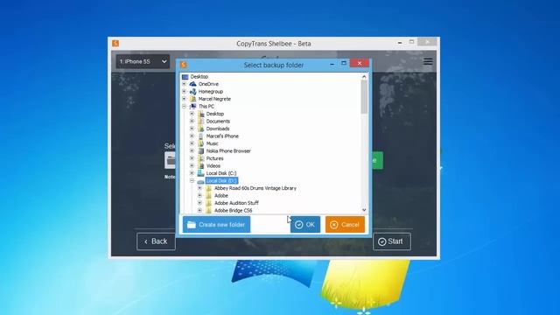Click the Homegroup icon in tree

(192, 91)
